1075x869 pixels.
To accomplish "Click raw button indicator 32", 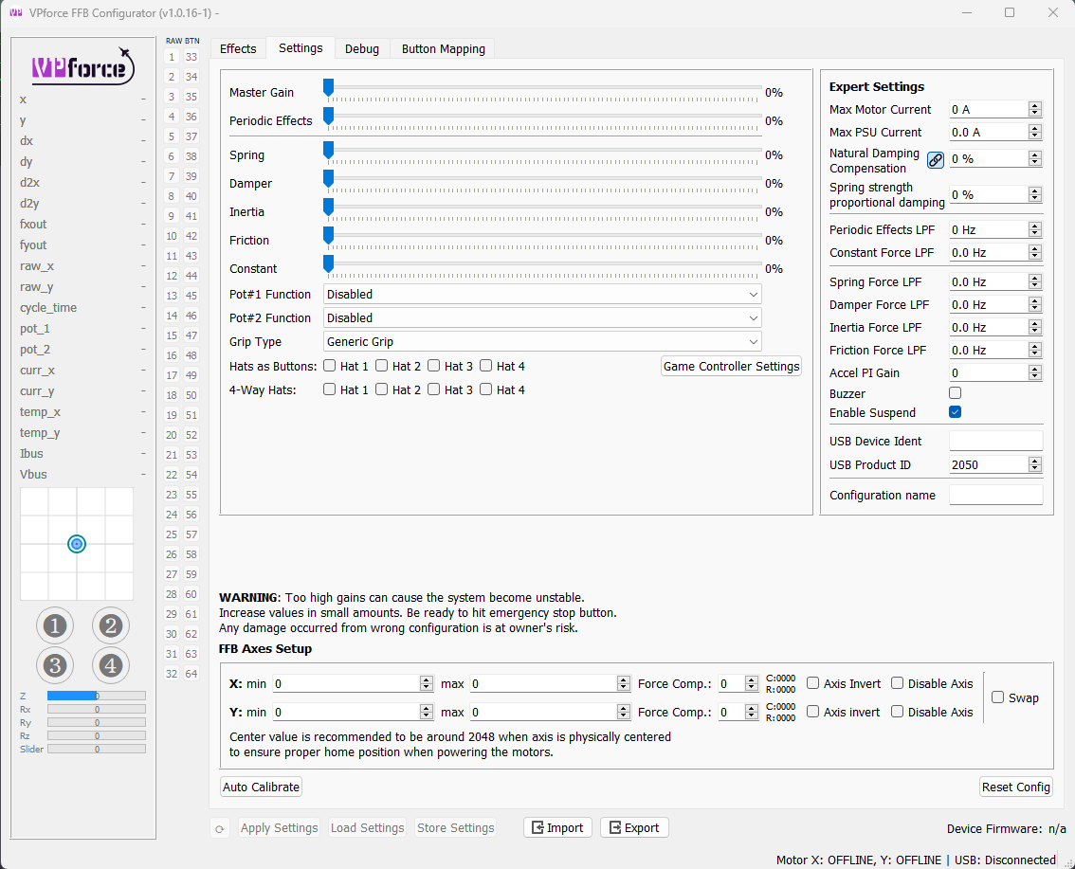I will point(172,674).
